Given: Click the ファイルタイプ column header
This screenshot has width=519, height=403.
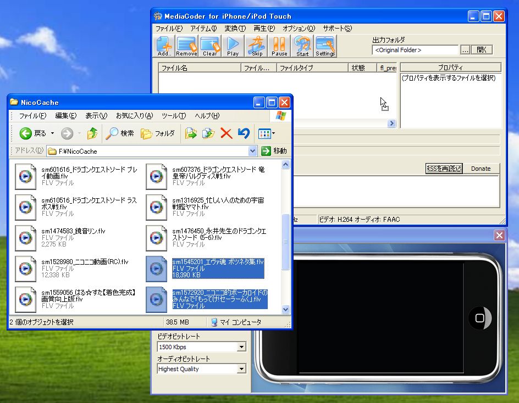Looking at the screenshot, I should pos(312,68).
